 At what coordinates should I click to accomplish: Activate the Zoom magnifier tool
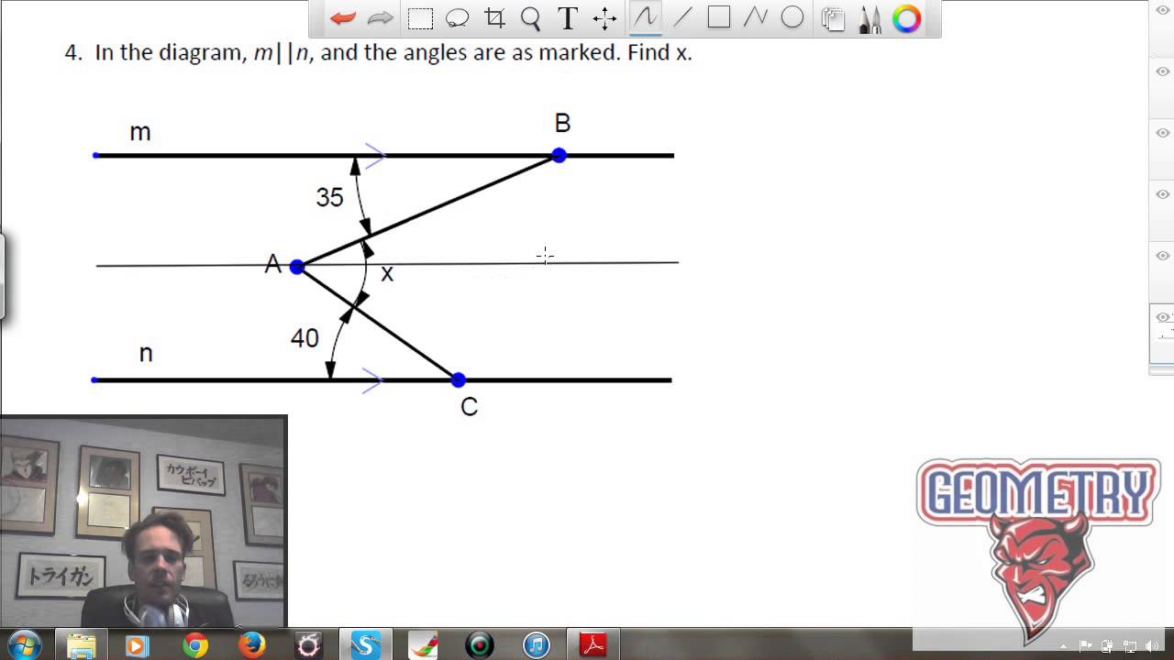pos(530,18)
